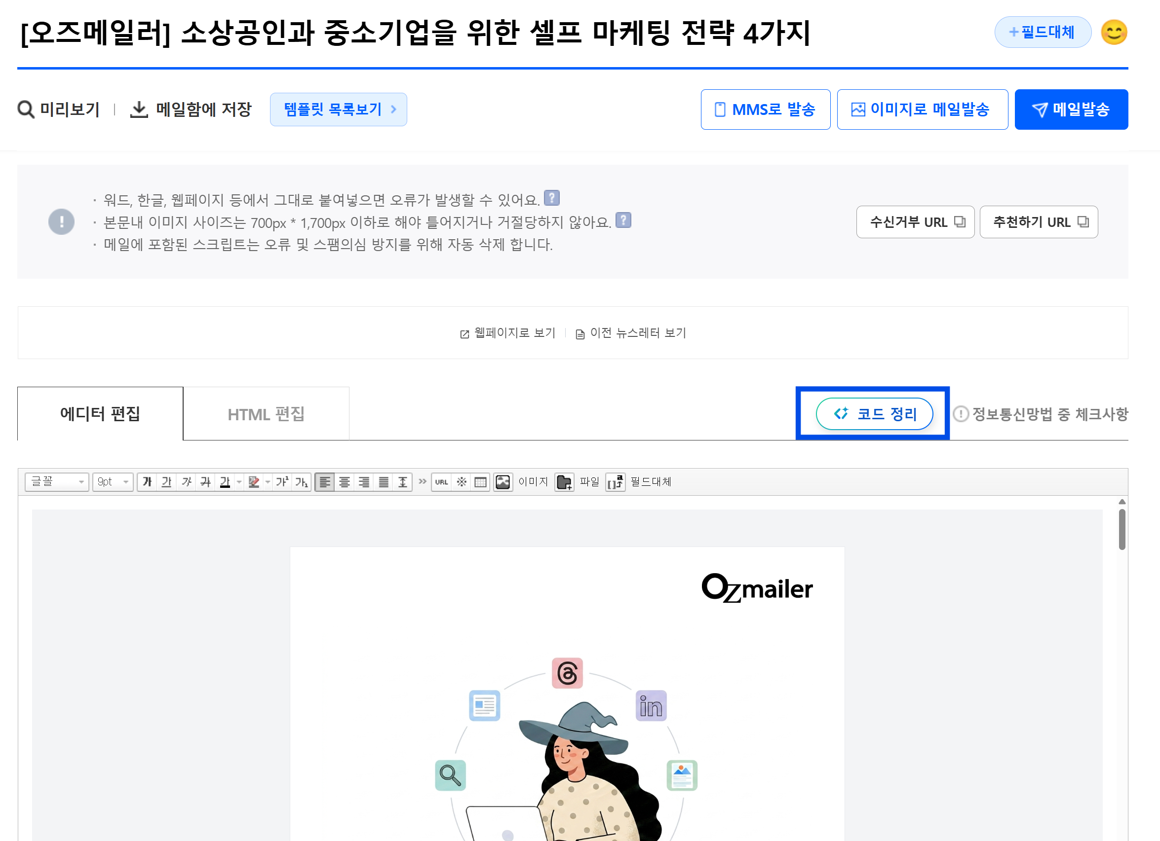Insert a special character symbol
The image size is (1160, 841).
[462, 481]
